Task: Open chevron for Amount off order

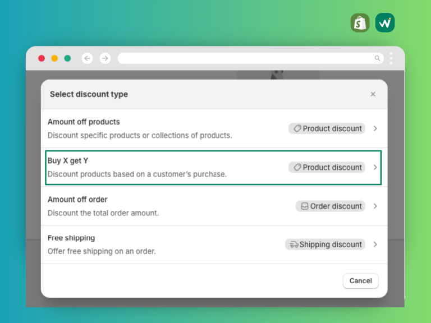Action: click(375, 206)
